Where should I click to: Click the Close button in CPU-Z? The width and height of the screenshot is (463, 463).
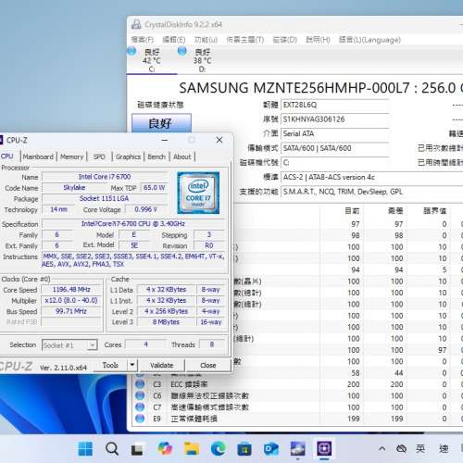208,365
